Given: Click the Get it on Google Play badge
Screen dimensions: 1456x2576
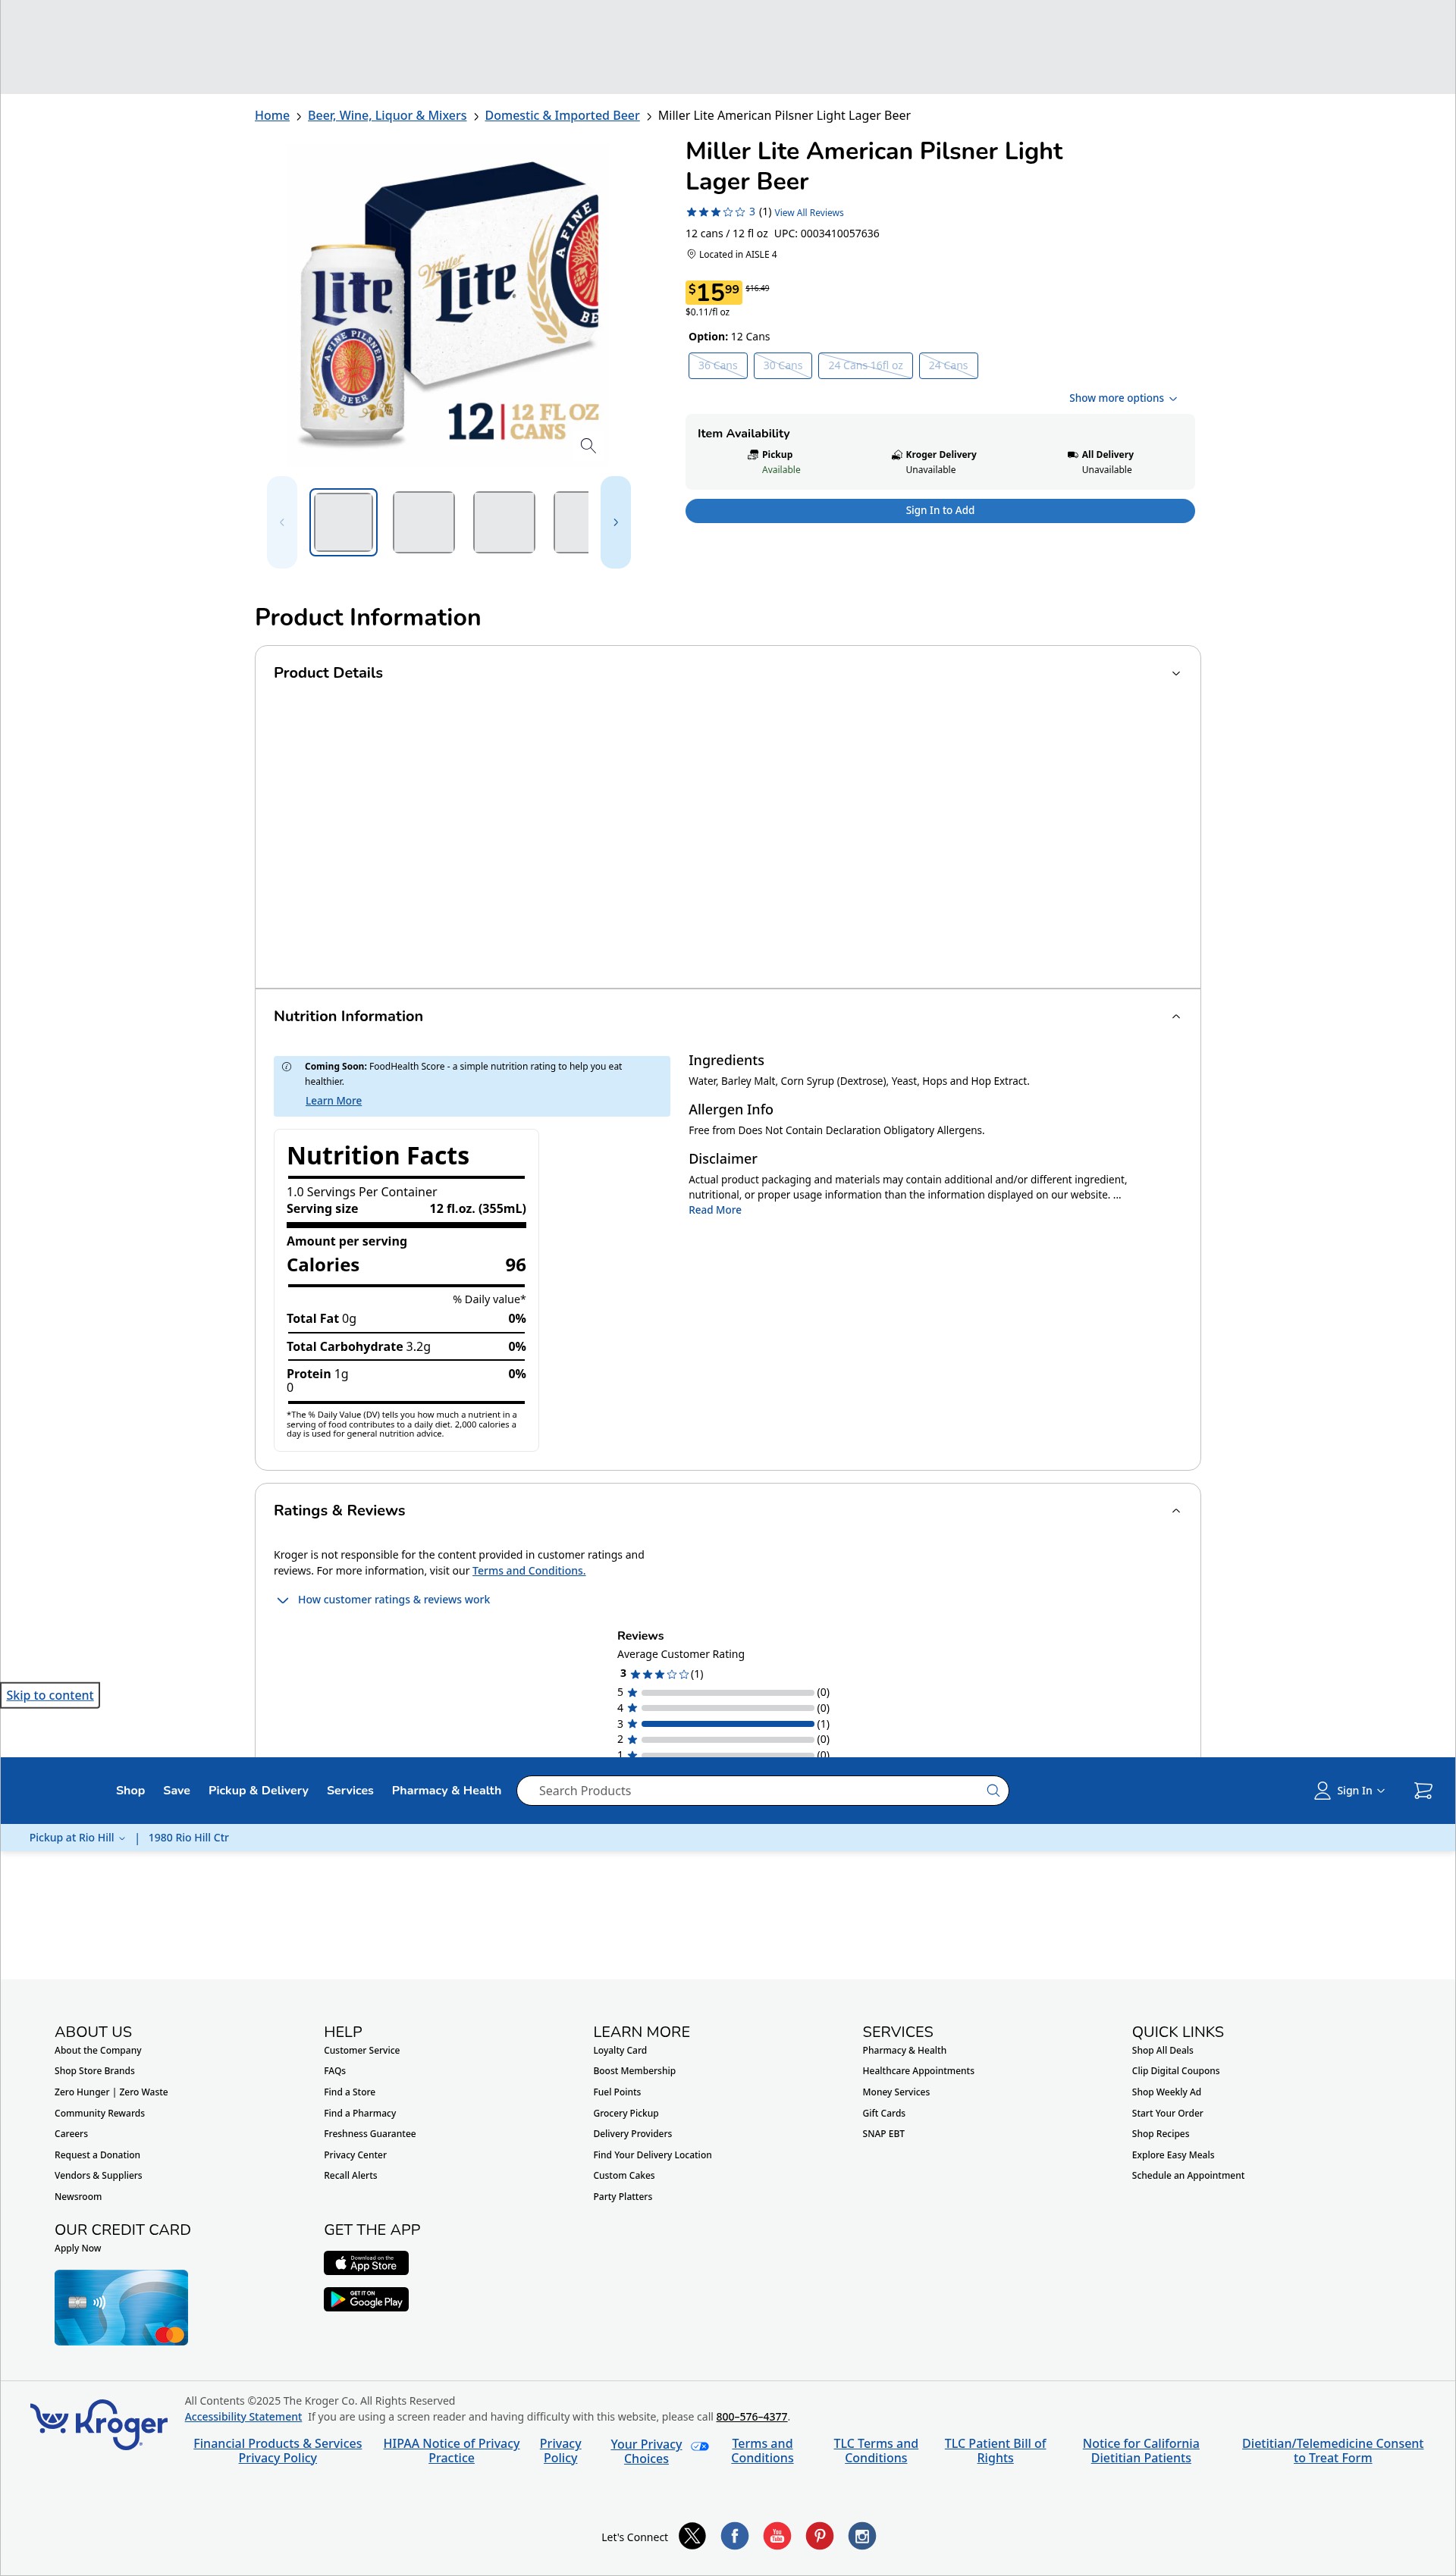Looking at the screenshot, I should [x=366, y=2299].
